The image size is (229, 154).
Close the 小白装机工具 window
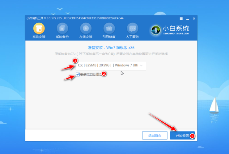pos(194,18)
